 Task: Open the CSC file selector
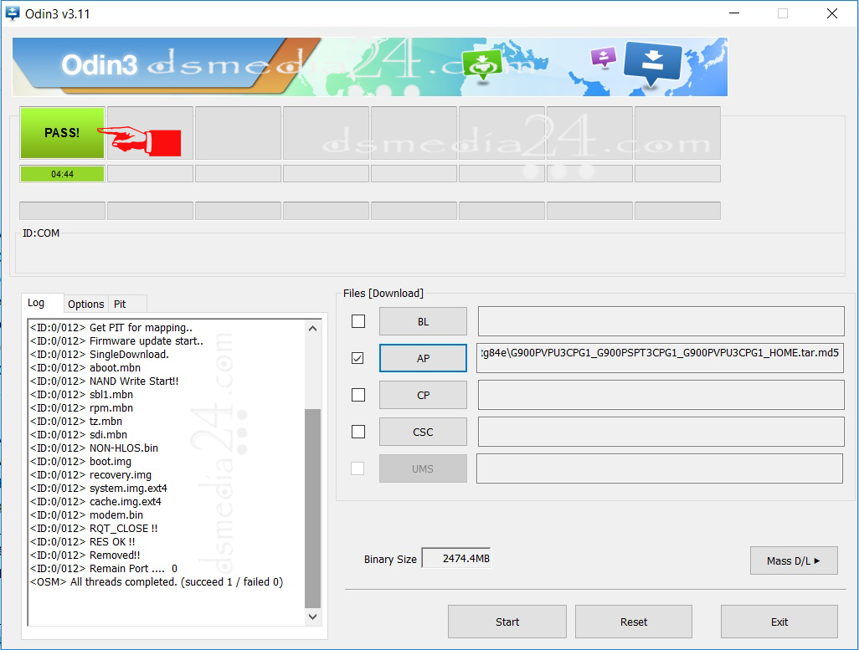pos(423,431)
